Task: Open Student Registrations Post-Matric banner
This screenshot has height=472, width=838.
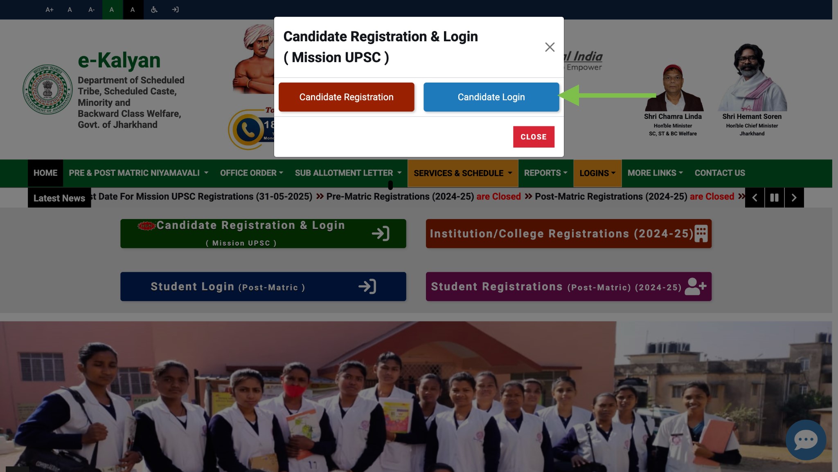Action: 568,287
